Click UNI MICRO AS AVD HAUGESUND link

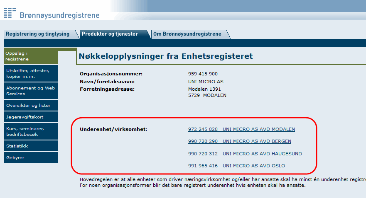click(245, 154)
